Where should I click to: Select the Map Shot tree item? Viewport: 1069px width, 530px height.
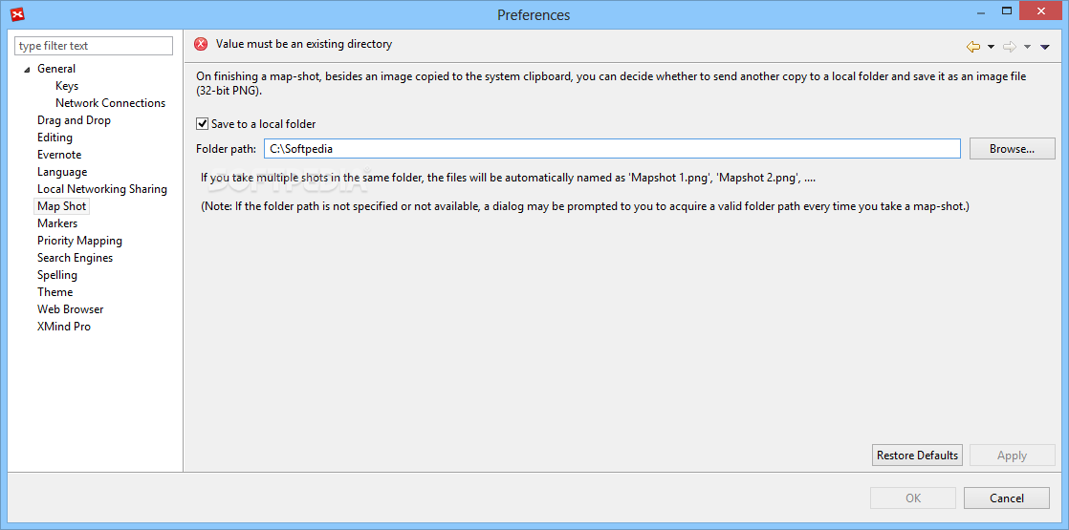click(x=62, y=205)
